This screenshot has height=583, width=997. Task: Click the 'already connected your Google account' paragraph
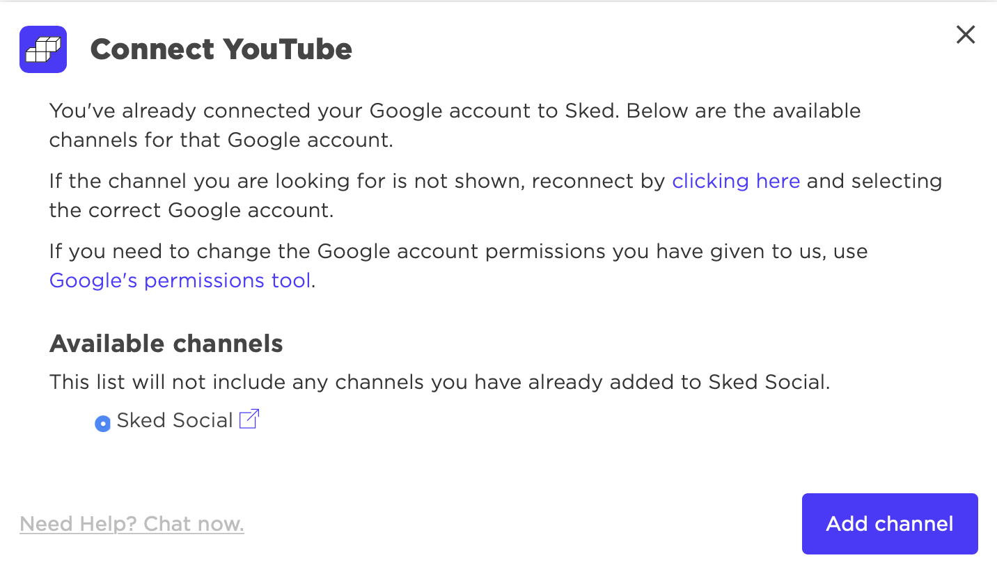[x=455, y=125]
